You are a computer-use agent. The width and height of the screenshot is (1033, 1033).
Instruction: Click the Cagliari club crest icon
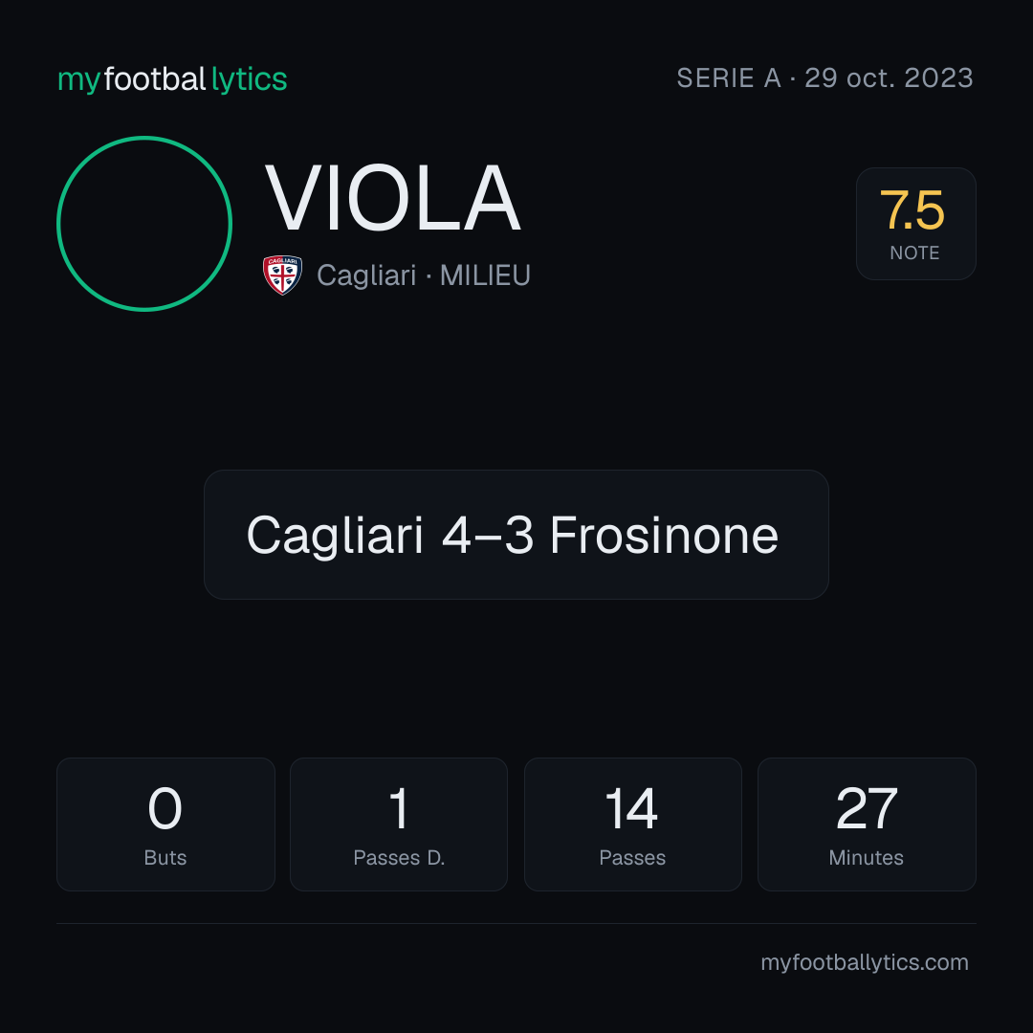(282, 275)
